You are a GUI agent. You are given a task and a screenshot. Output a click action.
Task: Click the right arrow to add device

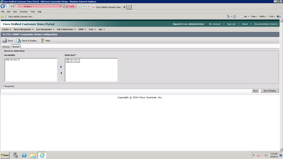click(x=61, y=67)
